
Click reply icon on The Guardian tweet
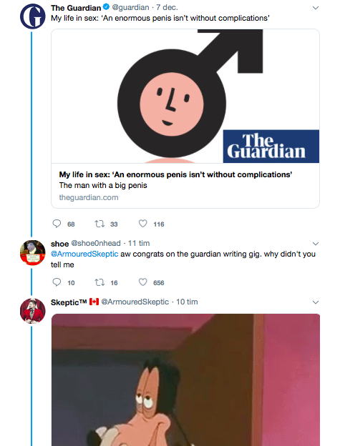pyautogui.click(x=57, y=224)
